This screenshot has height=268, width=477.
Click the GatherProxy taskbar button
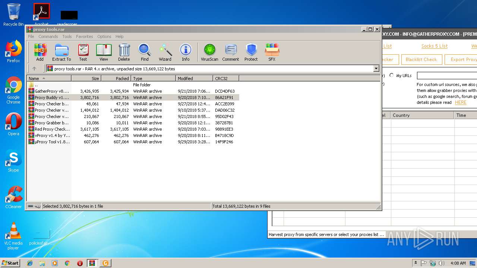105,263
